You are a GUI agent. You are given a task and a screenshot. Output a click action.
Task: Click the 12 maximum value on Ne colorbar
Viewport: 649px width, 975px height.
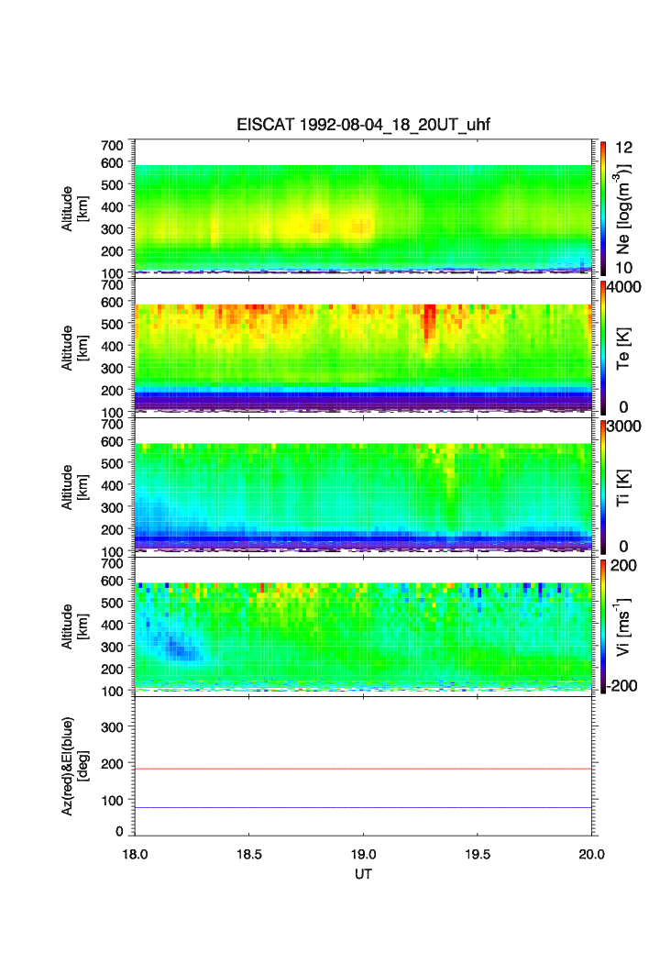(x=623, y=148)
